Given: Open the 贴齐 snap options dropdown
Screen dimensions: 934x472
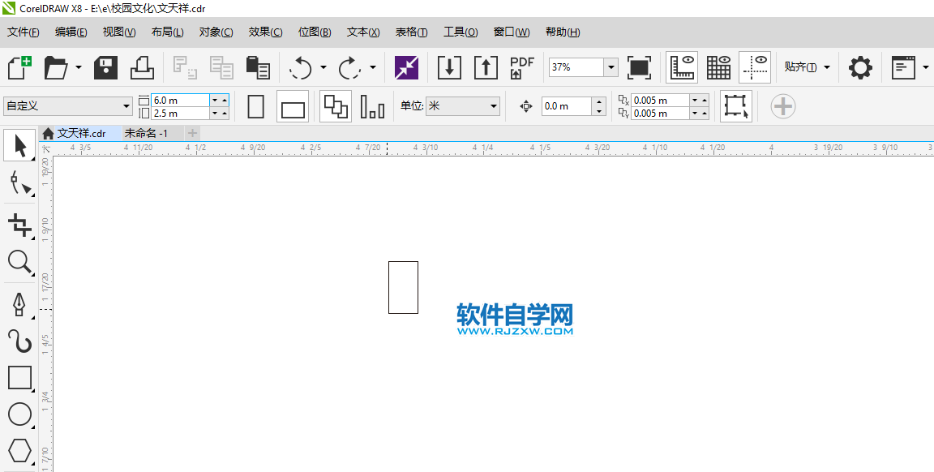Looking at the screenshot, I should pyautogui.click(x=828, y=67).
